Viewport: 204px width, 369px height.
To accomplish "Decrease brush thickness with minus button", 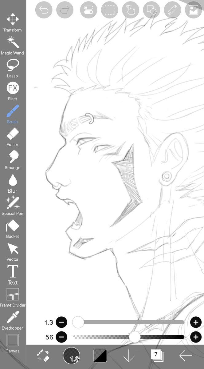I will coord(61,322).
